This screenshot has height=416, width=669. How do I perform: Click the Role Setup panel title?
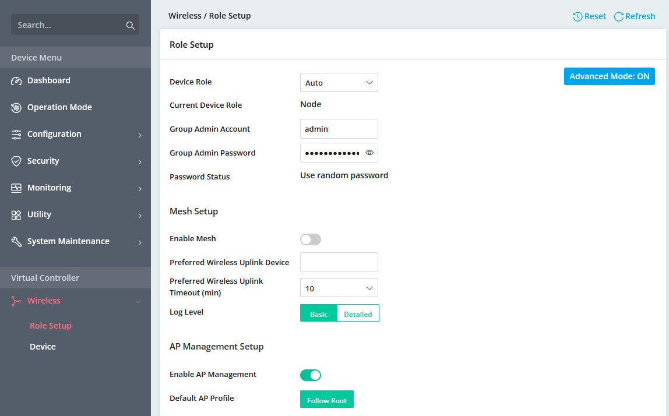coord(192,45)
